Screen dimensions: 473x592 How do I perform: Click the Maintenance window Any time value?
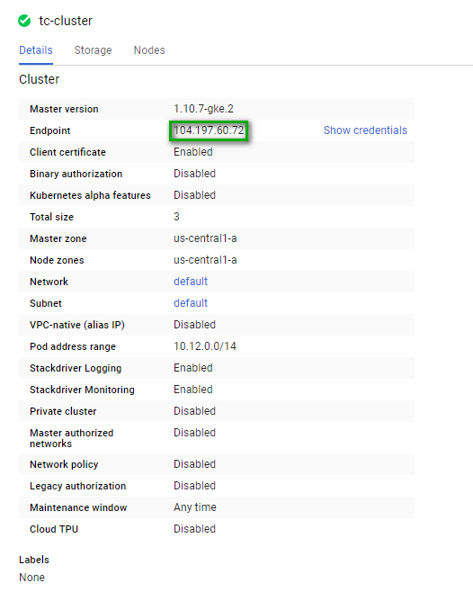(x=195, y=507)
